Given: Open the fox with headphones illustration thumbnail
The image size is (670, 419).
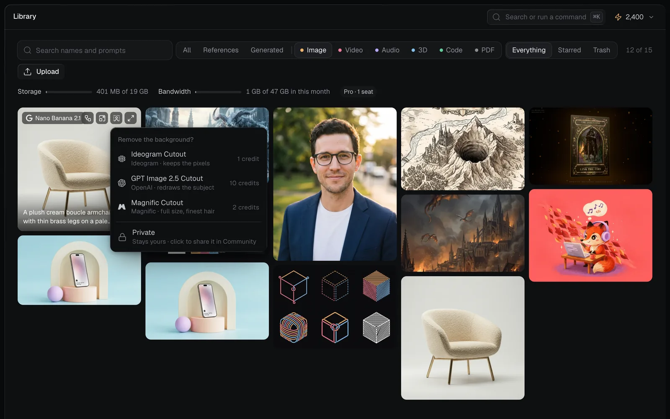Looking at the screenshot, I should pos(590,235).
